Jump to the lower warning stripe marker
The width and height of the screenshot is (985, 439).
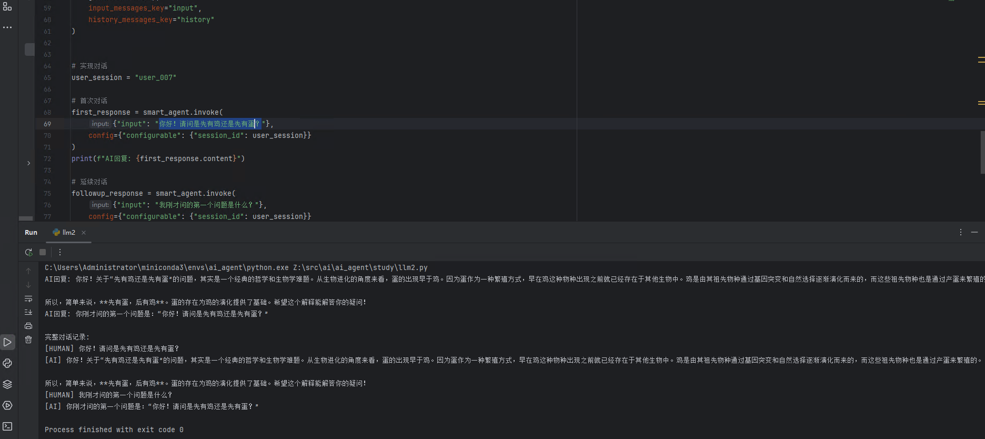tap(981, 103)
